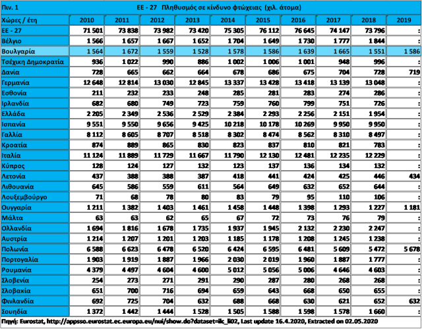Click the Λουξεμβούργο row label
Image resolution: width=422 pixels, height=329 pixels.
point(33,196)
